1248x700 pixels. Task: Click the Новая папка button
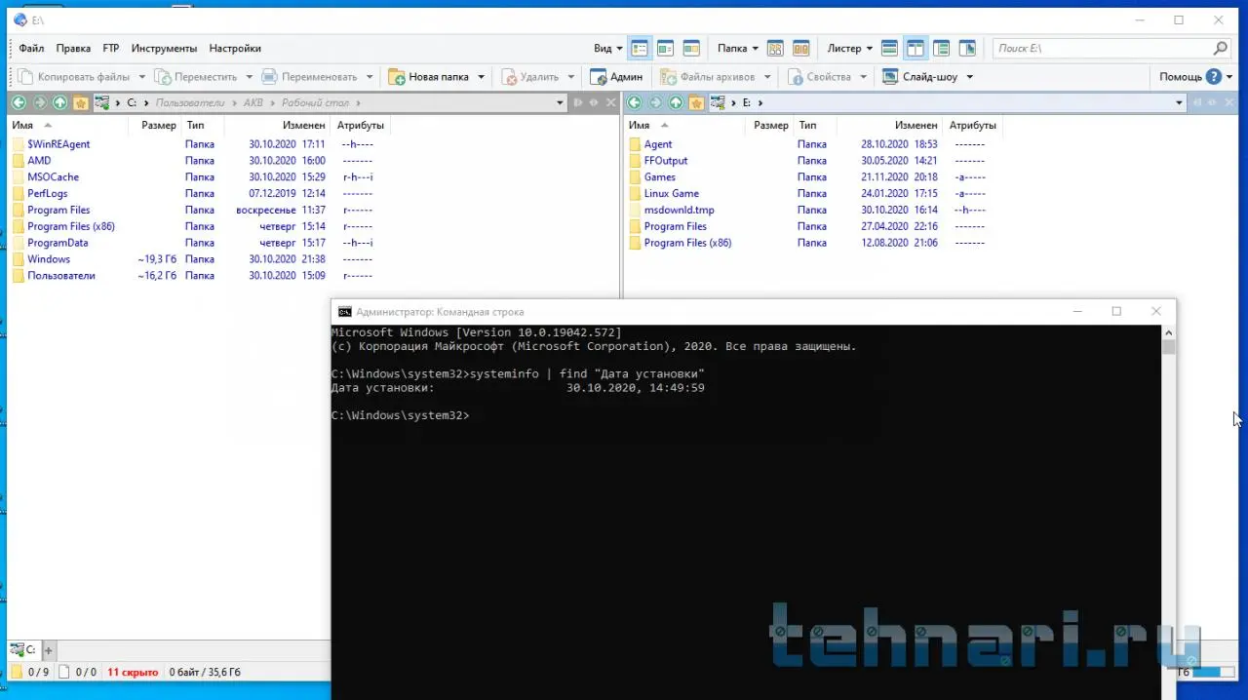pyautogui.click(x=428, y=77)
